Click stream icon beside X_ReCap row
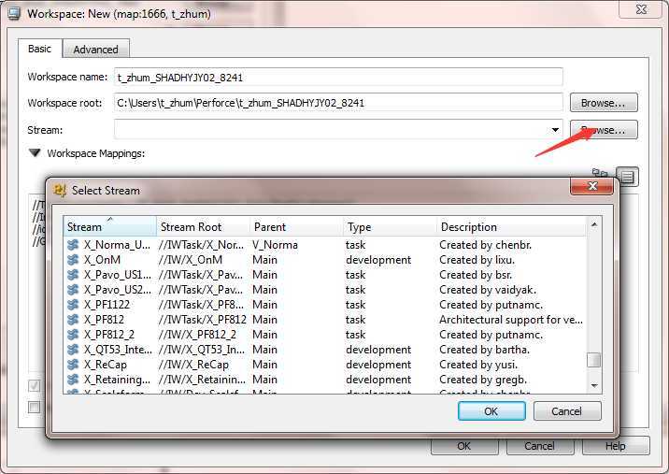669x474 pixels. (x=73, y=365)
